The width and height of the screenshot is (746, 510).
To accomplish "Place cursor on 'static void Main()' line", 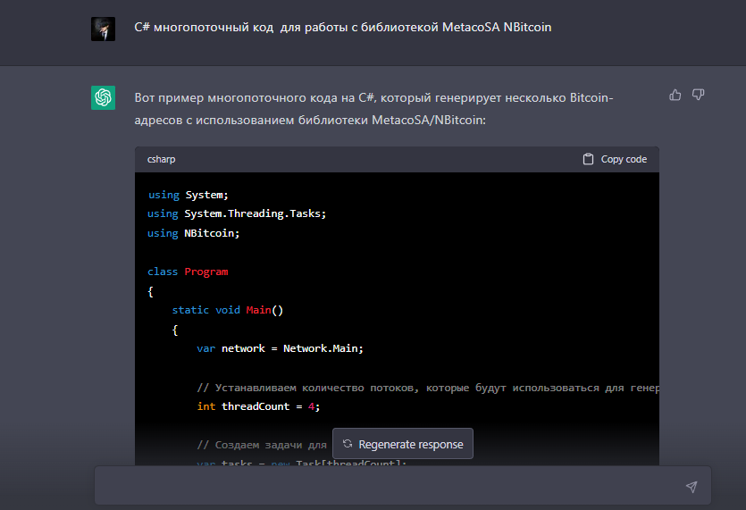I will coord(227,310).
